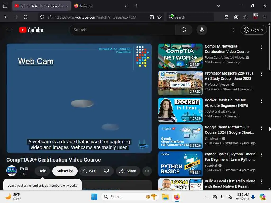Screen dimensions: 271x203
Task: Click the uBlock extension badge 137
Action: [255, 17]
